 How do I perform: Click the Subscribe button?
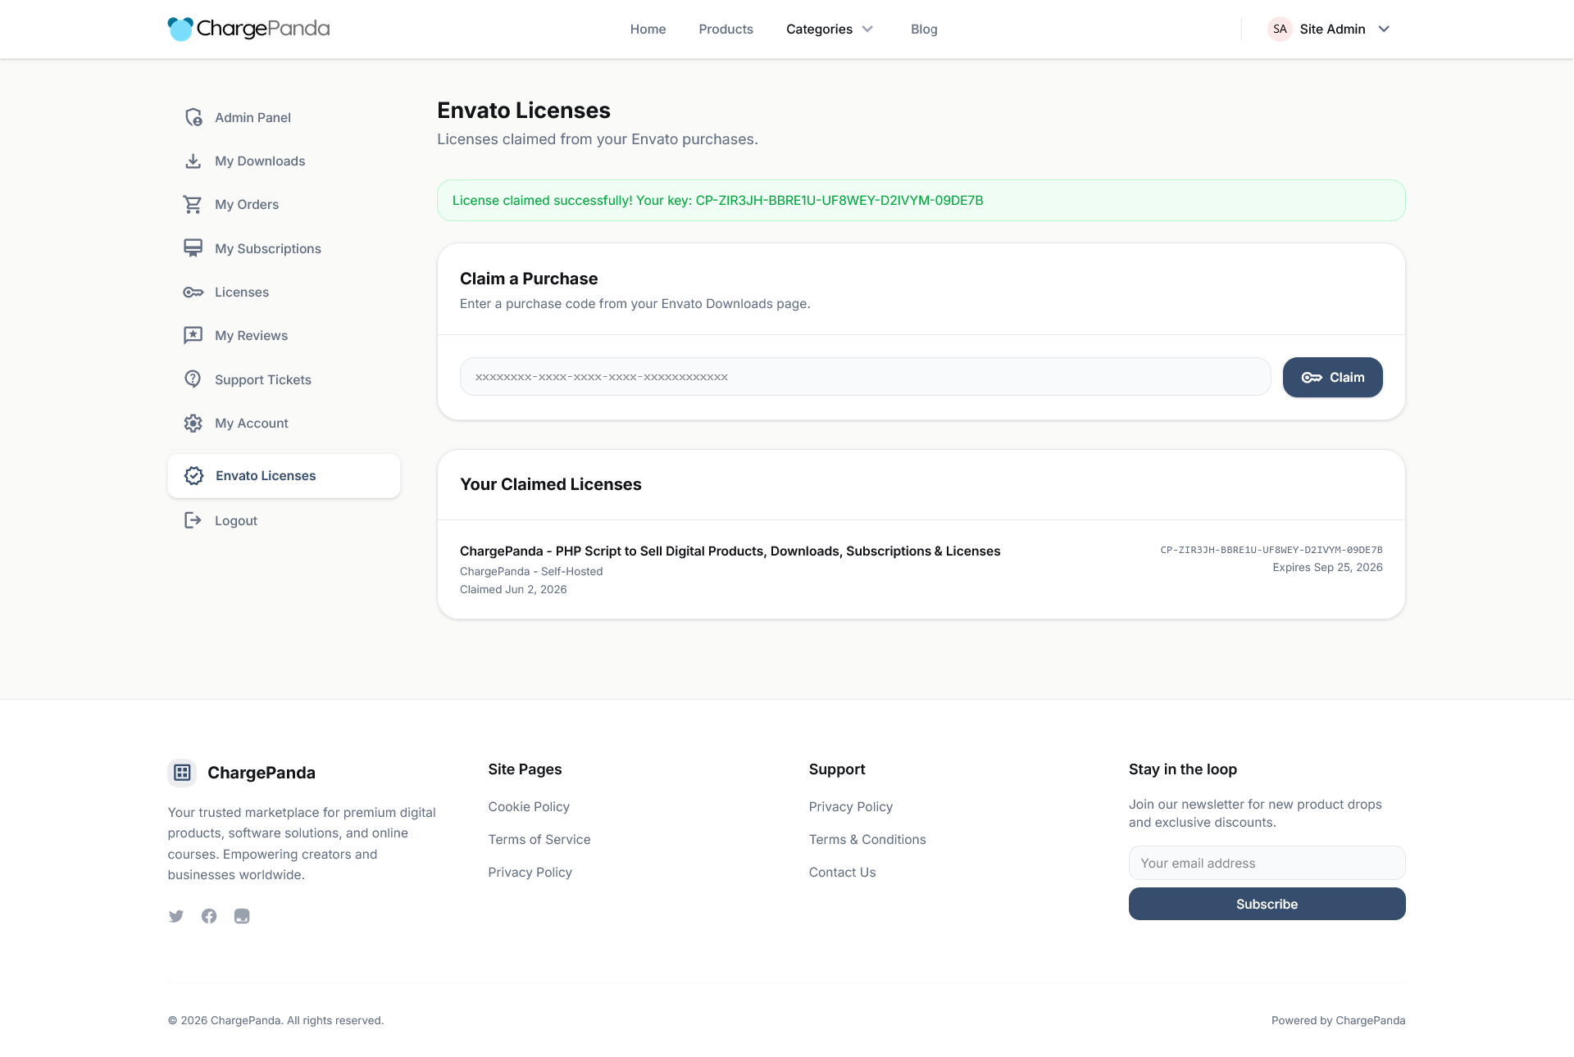pyautogui.click(x=1267, y=904)
